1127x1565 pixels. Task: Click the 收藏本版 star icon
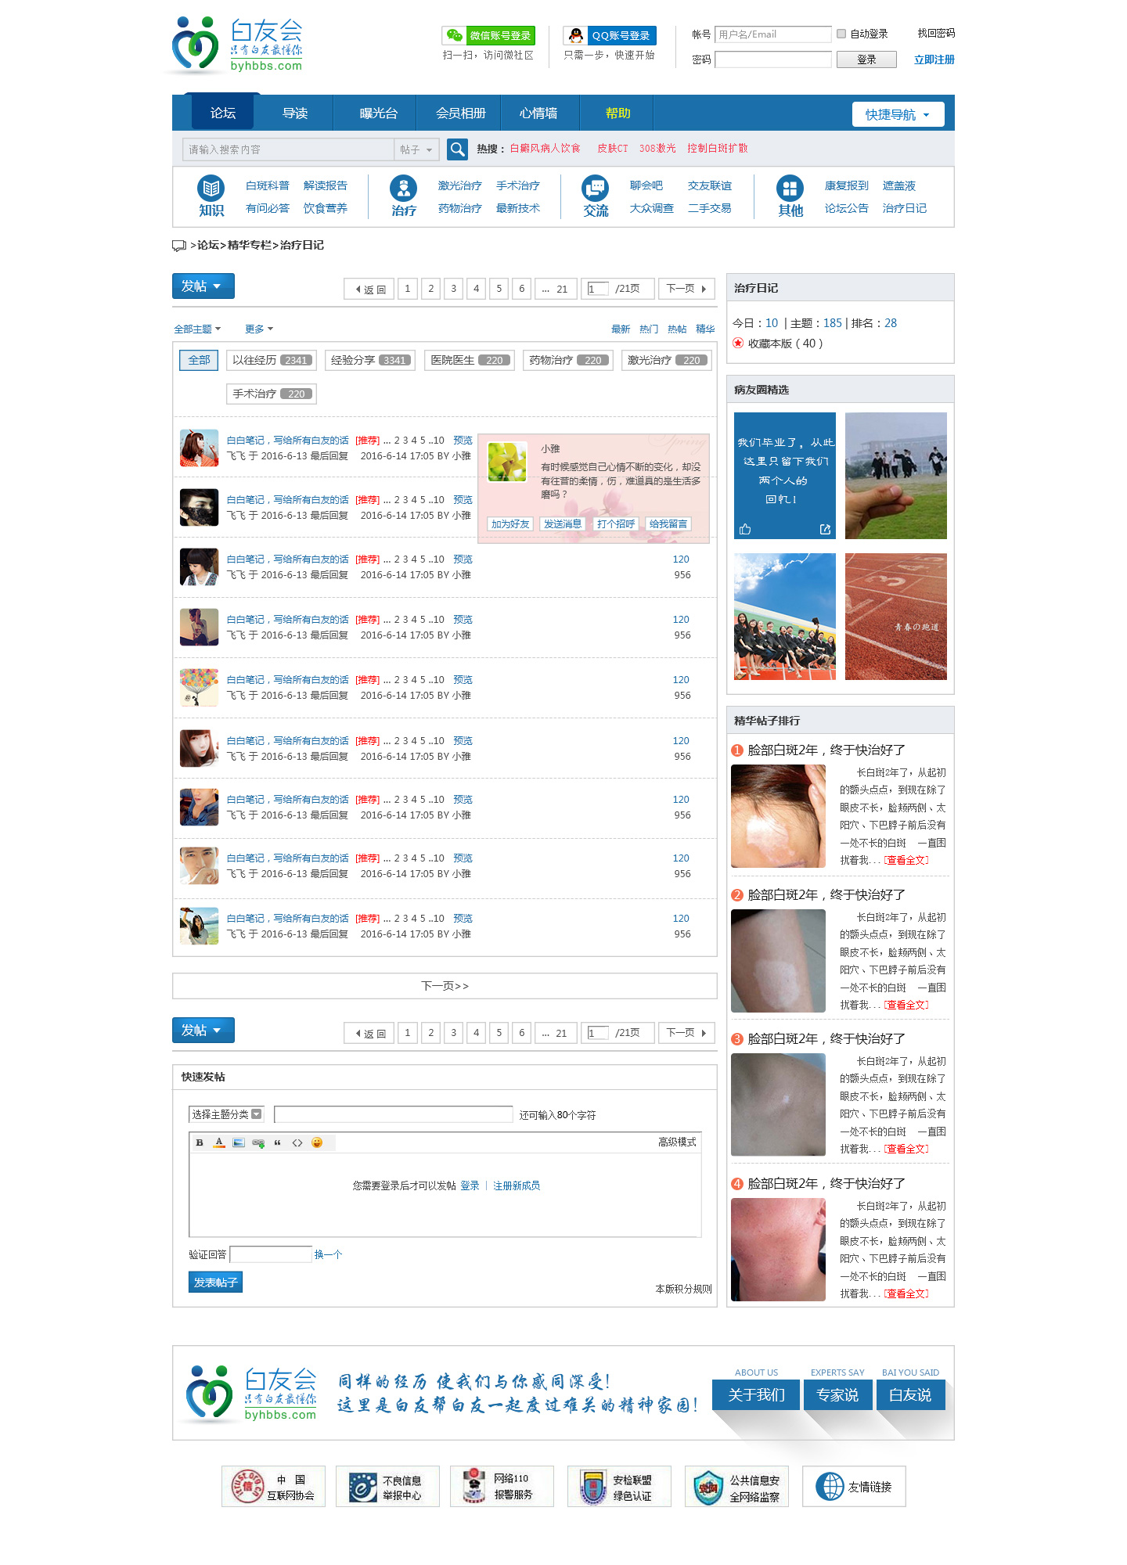(x=738, y=343)
